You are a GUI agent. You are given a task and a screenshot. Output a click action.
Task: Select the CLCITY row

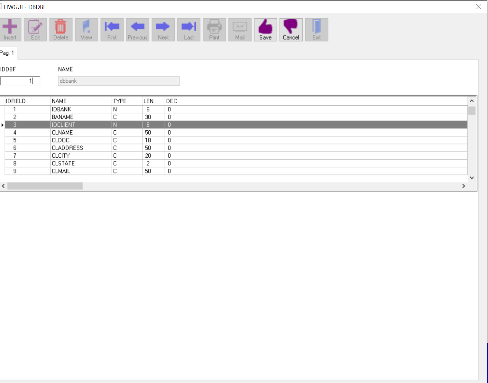236,156
